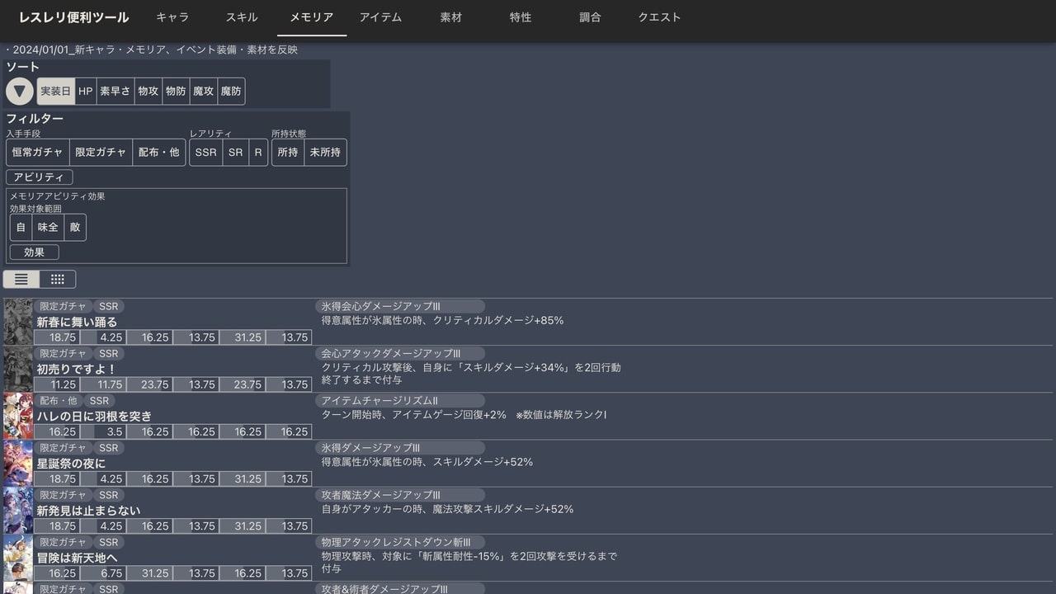The image size is (1056, 594).
Task: Open the メモリア tab
Action: pos(312,17)
